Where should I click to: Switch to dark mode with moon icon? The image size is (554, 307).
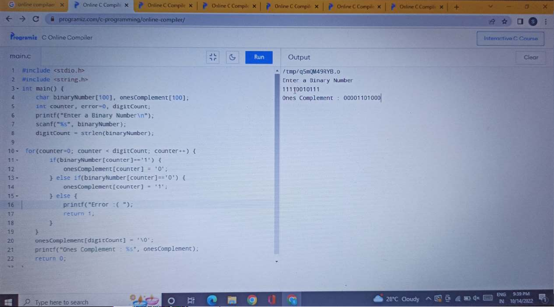click(x=232, y=57)
